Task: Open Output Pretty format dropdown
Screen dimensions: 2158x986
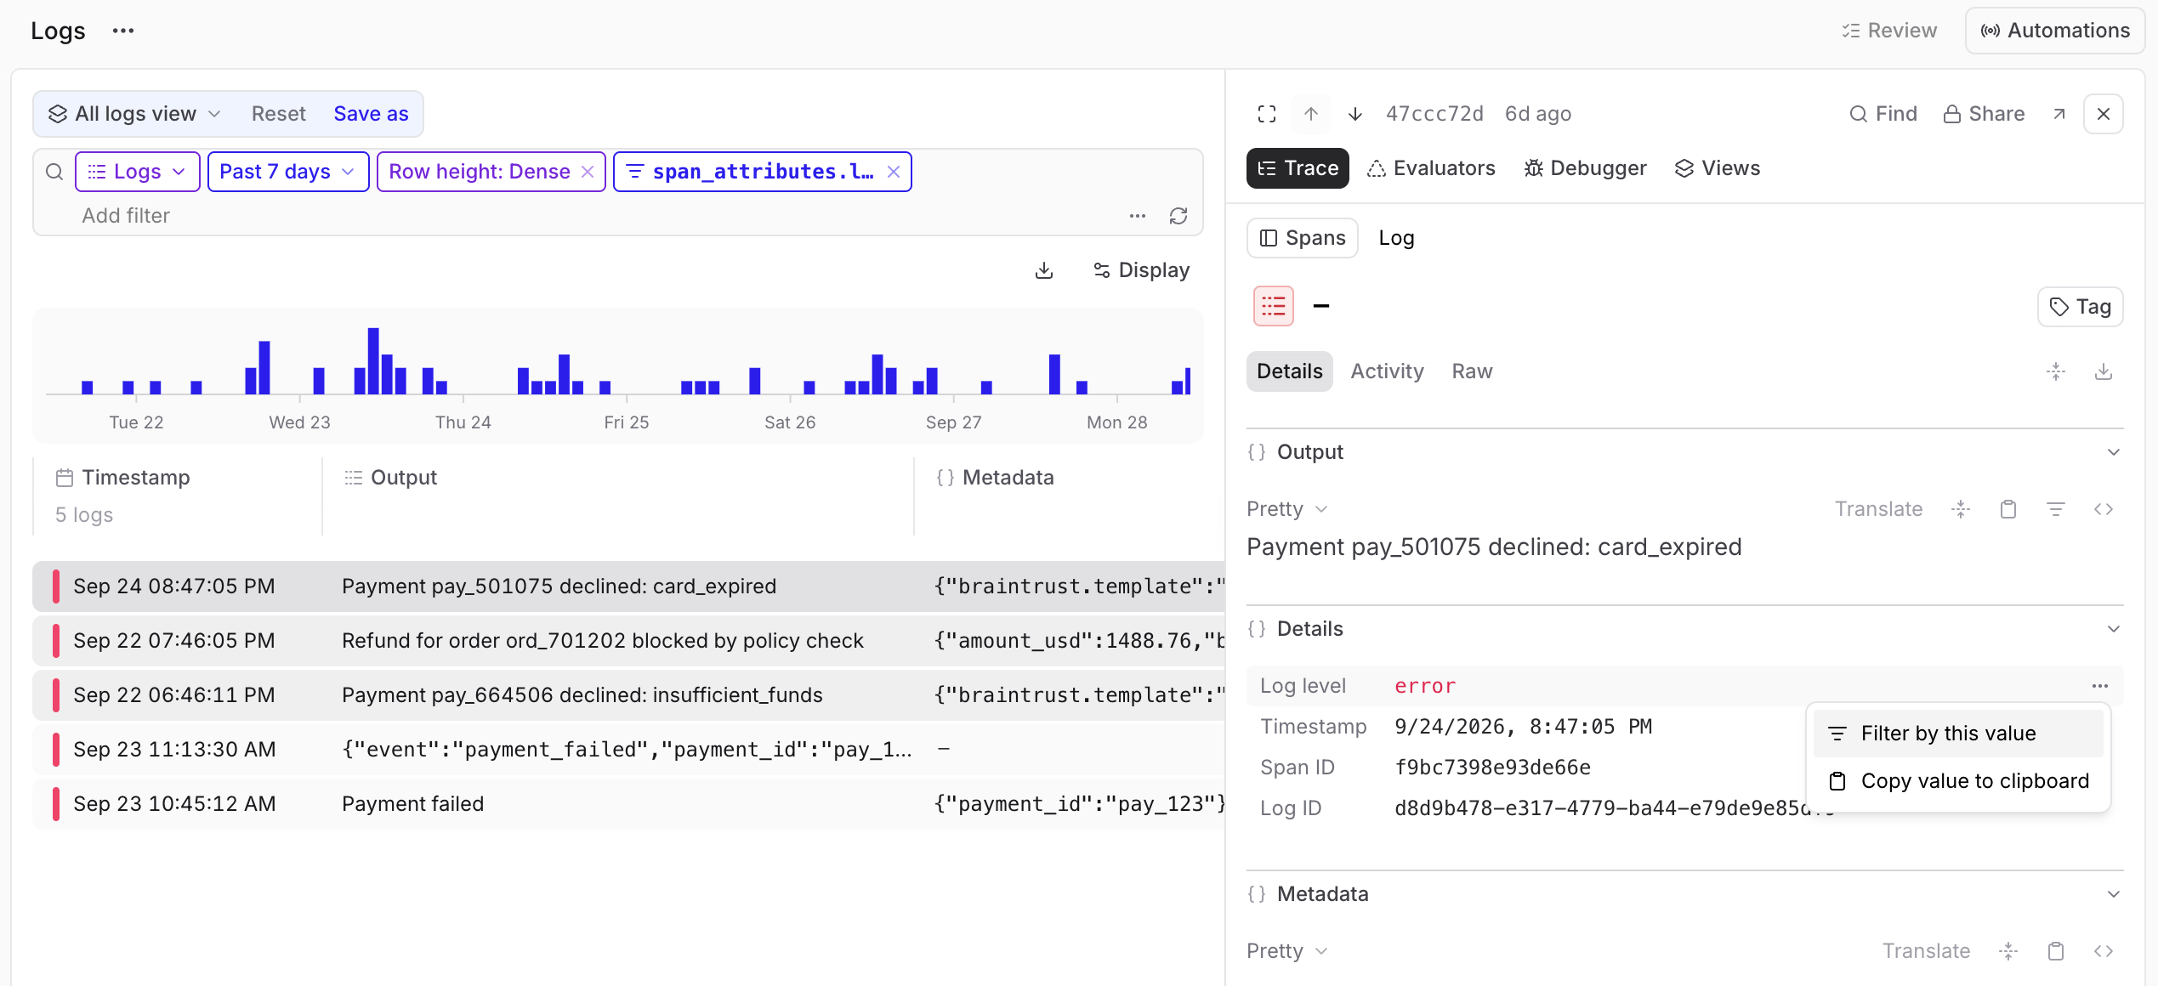Action: coord(1287,509)
